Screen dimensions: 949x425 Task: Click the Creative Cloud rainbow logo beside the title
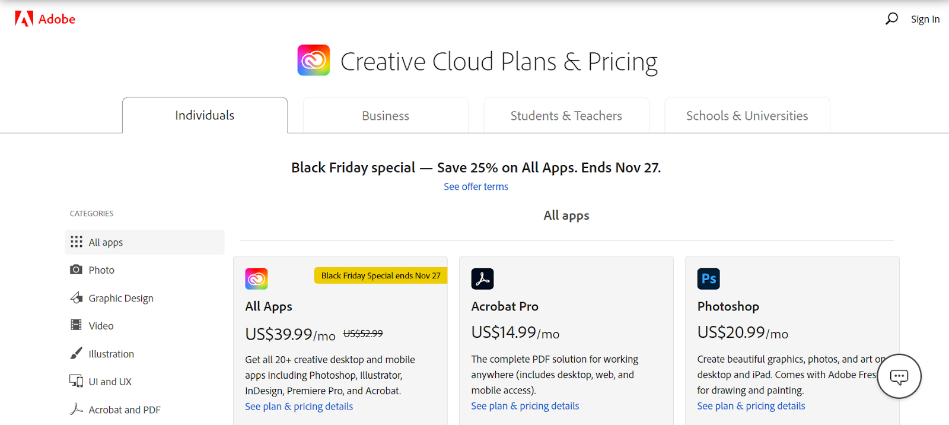[x=314, y=61]
